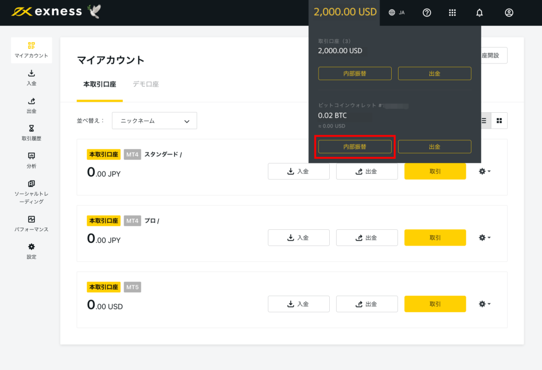This screenshot has height=370, width=542.
Task: Open 分析 analysis in sidebar
Action: click(31, 160)
